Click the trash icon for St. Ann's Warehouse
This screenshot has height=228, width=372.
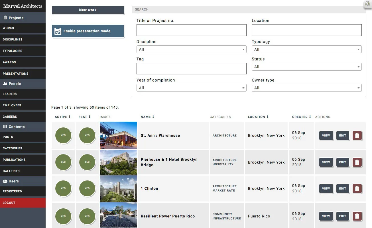pyautogui.click(x=357, y=136)
